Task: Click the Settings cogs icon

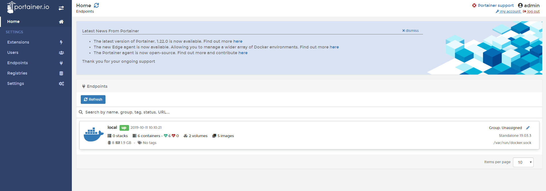Action: [61, 84]
